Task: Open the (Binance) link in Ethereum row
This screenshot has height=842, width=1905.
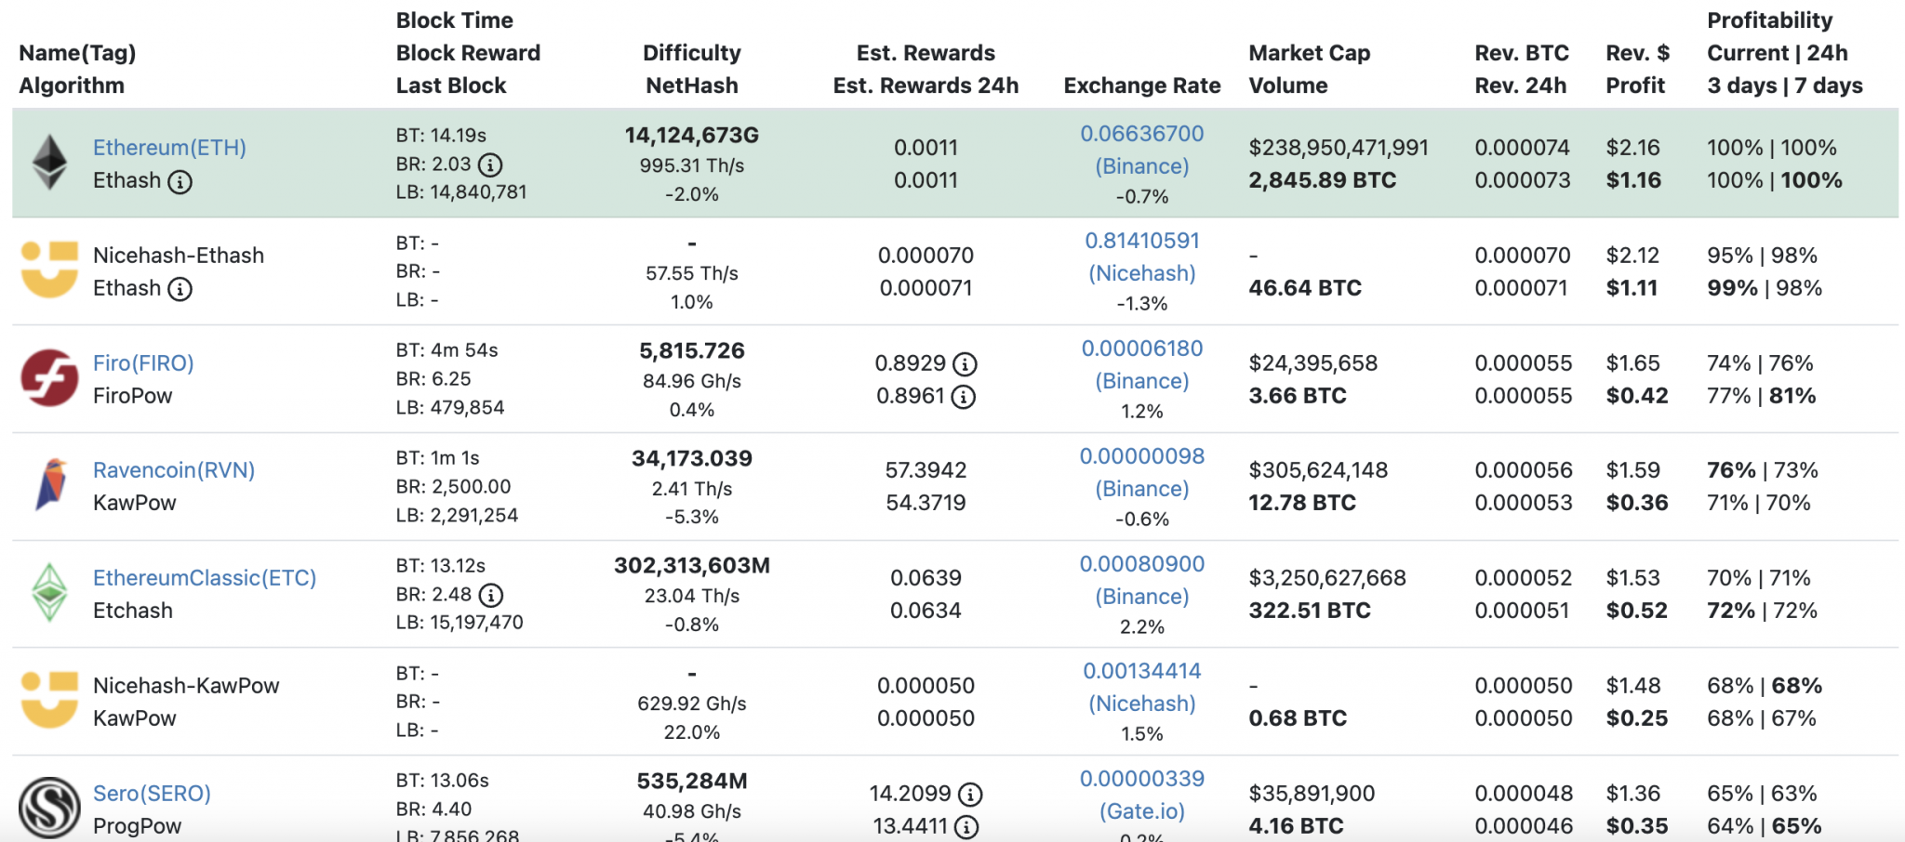Action: [1142, 166]
